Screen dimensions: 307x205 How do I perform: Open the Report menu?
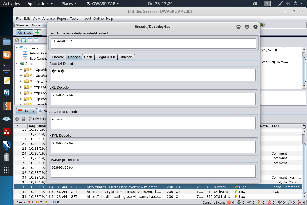point(62,18)
